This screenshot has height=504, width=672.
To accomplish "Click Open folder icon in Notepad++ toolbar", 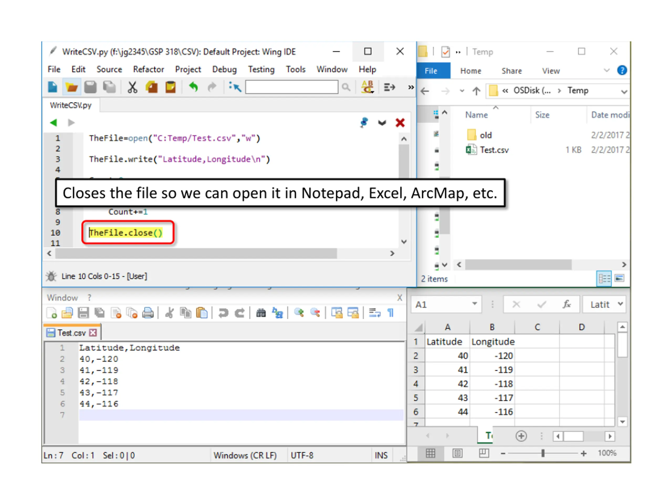I will point(67,313).
